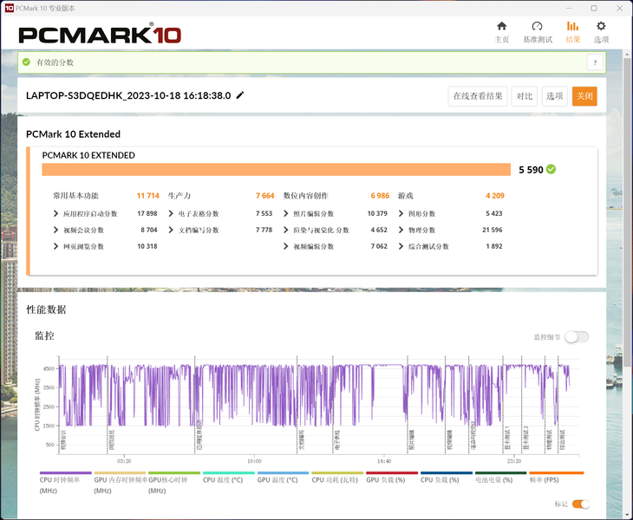Image resolution: width=633 pixels, height=520 pixels.
Task: Click the question mark help button
Action: click(595, 62)
